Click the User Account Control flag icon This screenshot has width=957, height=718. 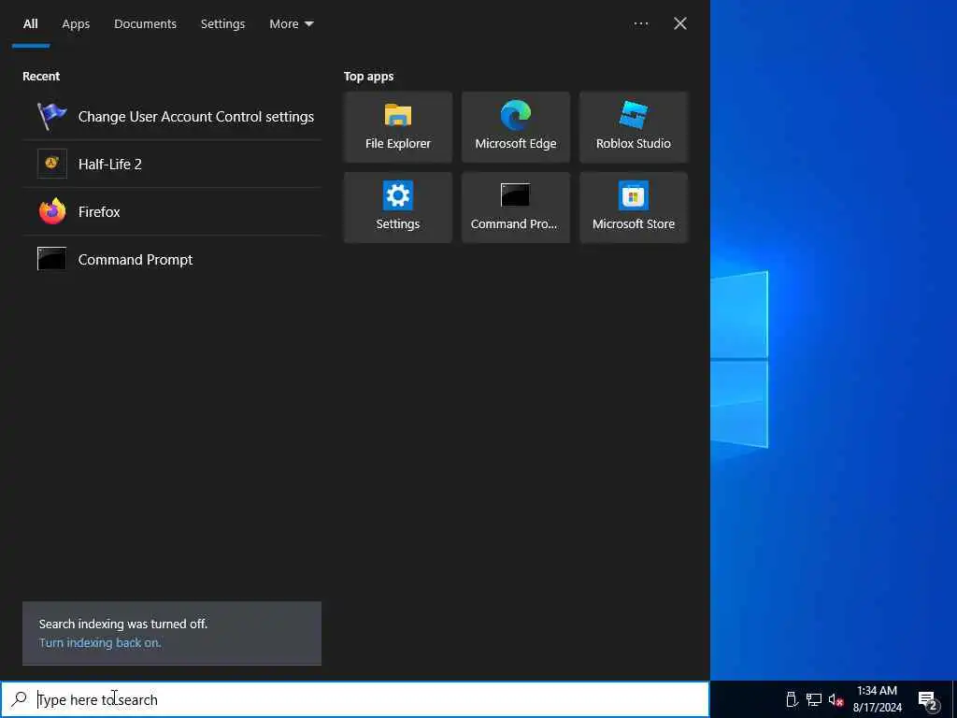[52, 116]
